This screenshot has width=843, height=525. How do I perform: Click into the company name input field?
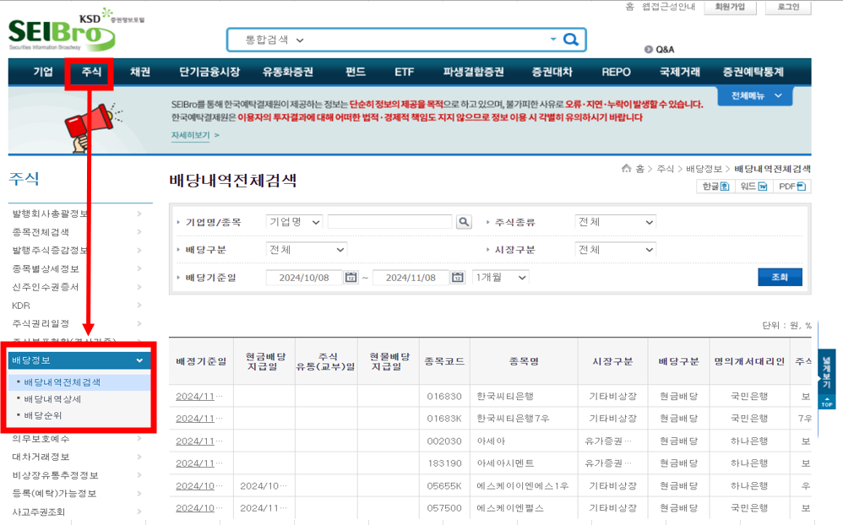tap(389, 222)
